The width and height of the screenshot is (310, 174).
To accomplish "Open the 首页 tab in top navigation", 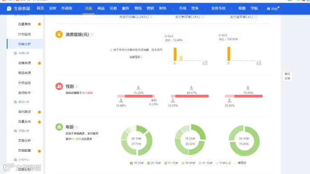I will coord(40,8).
